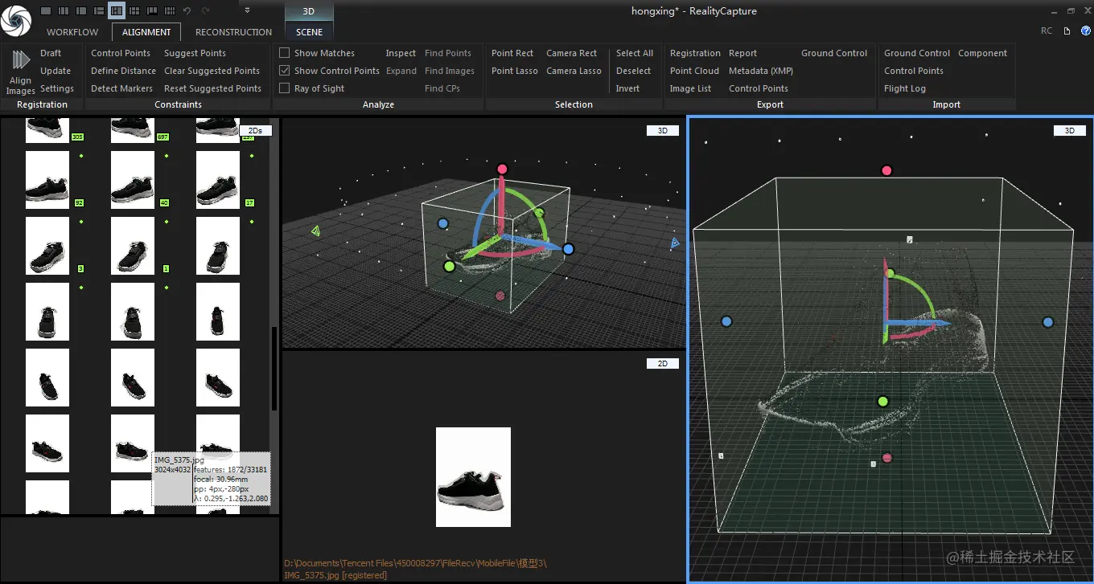Switch to the ALIGNMENT tab
This screenshot has width=1094, height=584.
tap(146, 32)
